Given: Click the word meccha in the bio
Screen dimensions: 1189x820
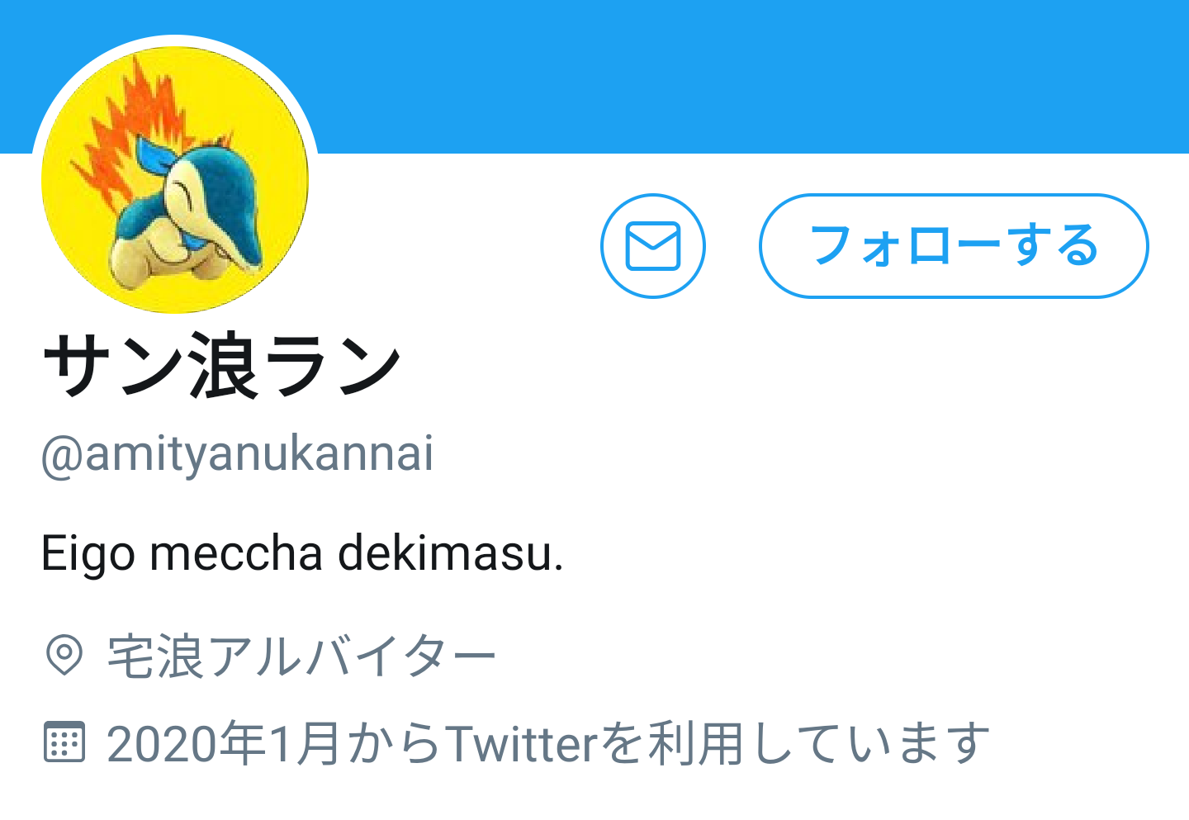Looking at the screenshot, I should [x=236, y=552].
